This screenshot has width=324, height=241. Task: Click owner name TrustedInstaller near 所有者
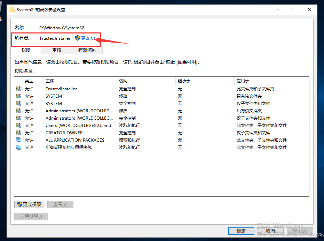pos(55,38)
